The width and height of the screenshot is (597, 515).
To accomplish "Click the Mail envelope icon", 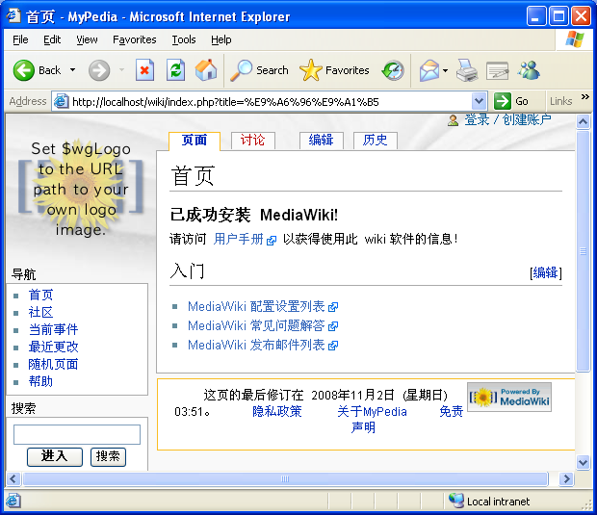I will click(429, 71).
